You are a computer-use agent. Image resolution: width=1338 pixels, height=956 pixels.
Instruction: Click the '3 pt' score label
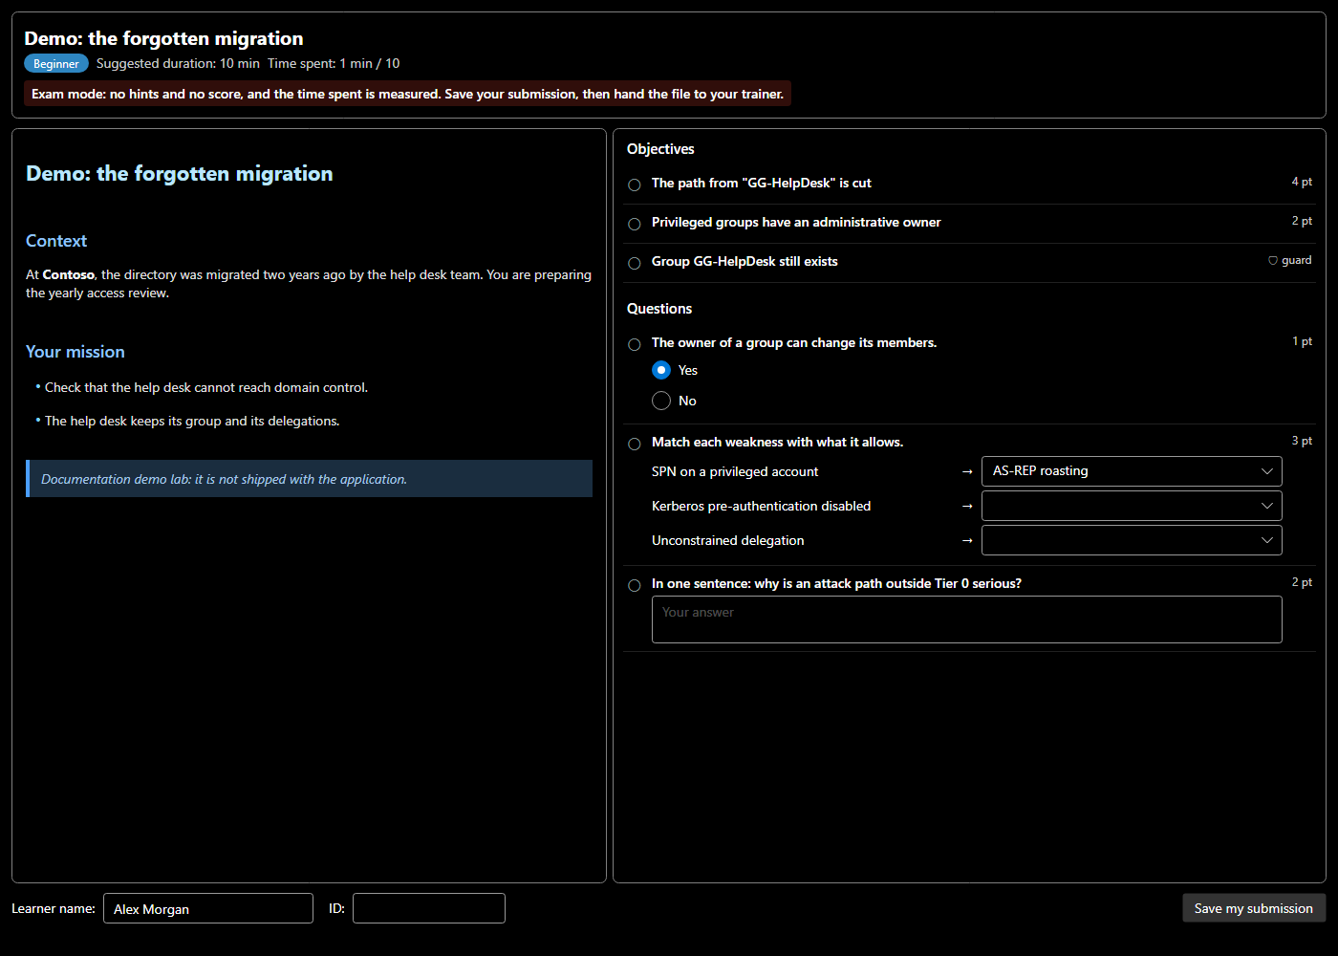pos(1302,441)
